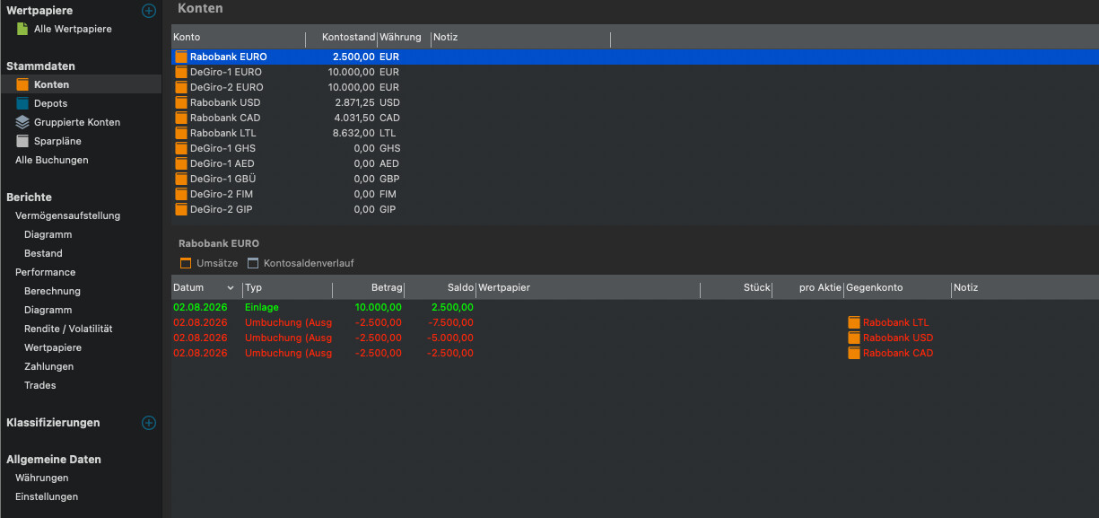Click the Gegenkonto Rabobank USD icon

(x=854, y=338)
